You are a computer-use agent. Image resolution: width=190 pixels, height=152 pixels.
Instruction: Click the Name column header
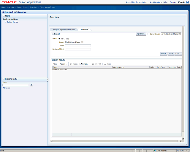click(83, 67)
